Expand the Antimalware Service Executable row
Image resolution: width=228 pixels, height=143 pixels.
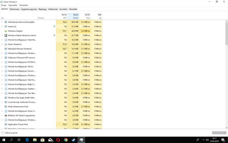tap(2, 22)
